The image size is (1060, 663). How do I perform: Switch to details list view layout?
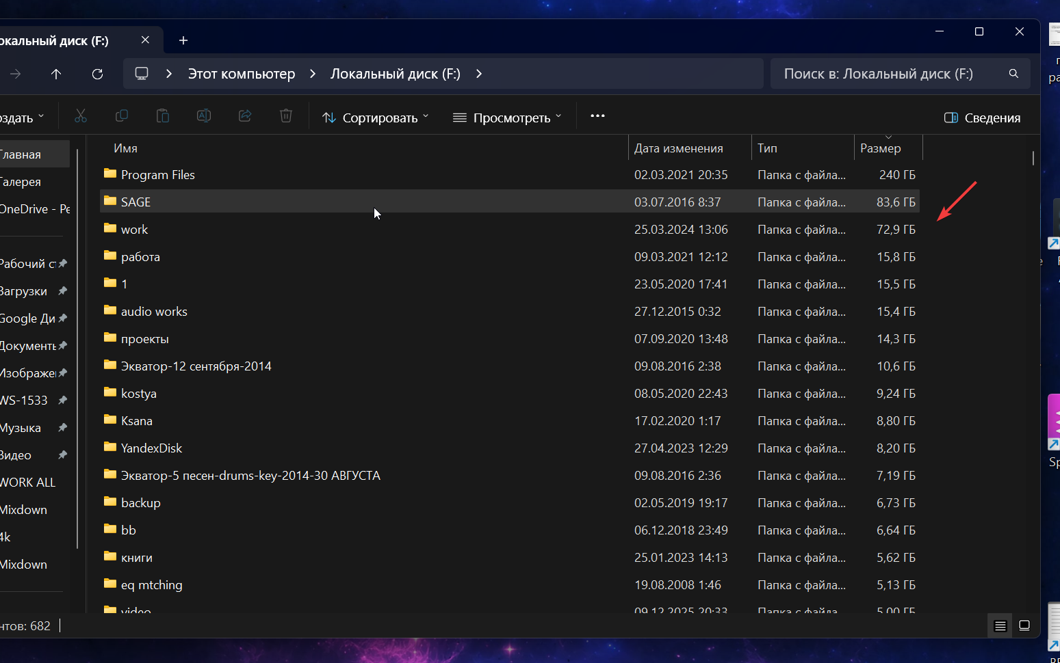click(1000, 625)
